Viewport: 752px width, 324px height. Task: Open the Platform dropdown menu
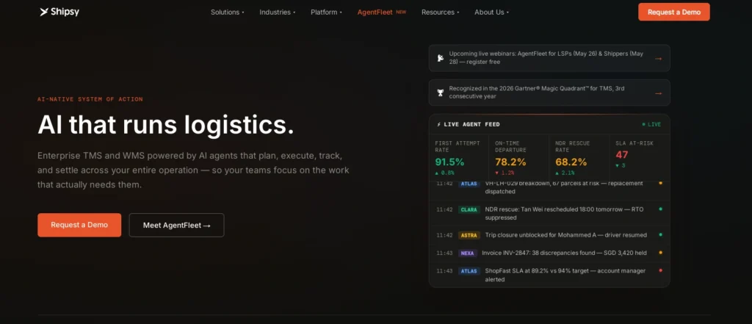point(326,12)
